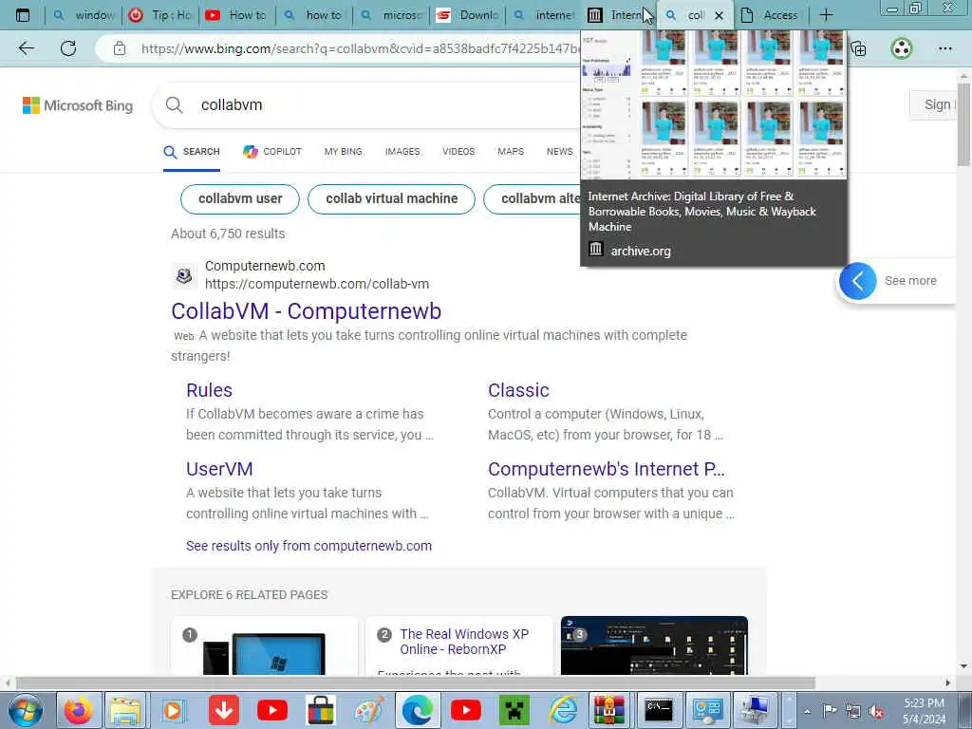The height and width of the screenshot is (729, 972).
Task: Open Internet Explorer from the taskbar
Action: click(563, 710)
